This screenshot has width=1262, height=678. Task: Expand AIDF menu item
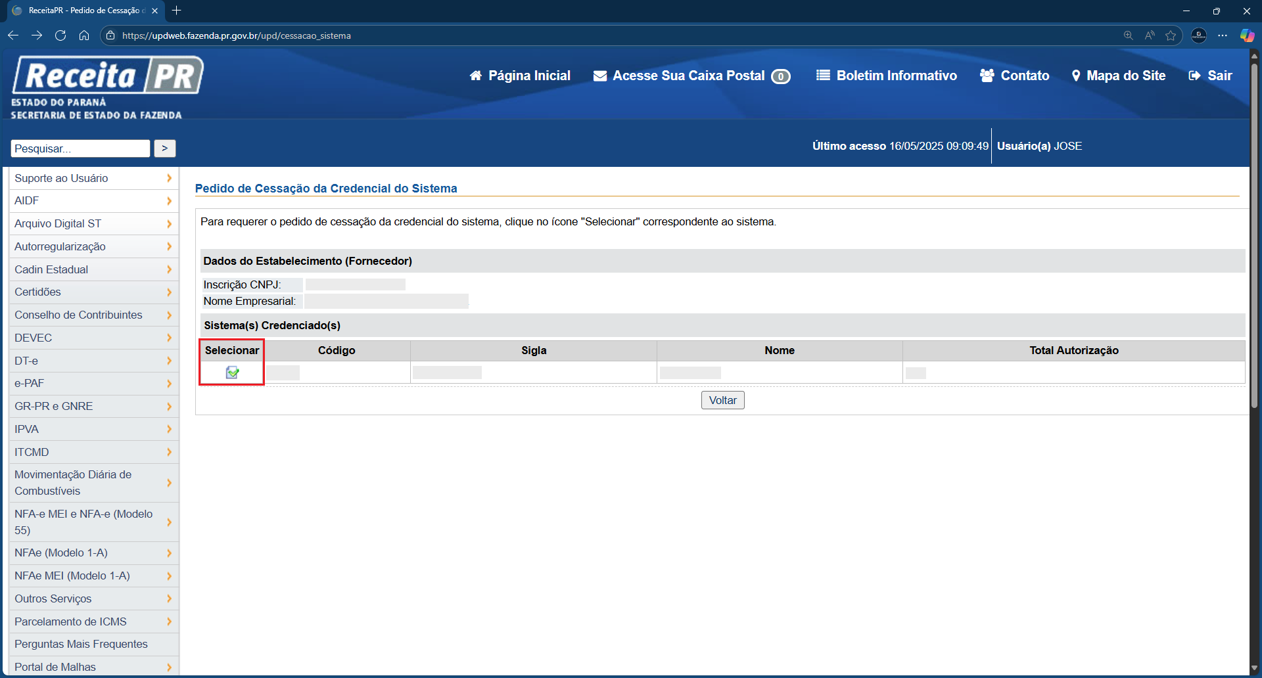94,201
